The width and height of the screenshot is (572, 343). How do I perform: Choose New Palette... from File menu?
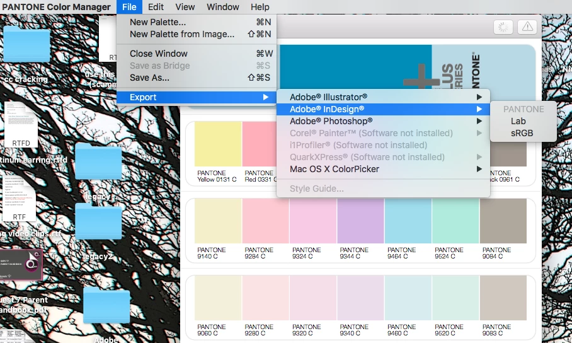click(x=197, y=22)
